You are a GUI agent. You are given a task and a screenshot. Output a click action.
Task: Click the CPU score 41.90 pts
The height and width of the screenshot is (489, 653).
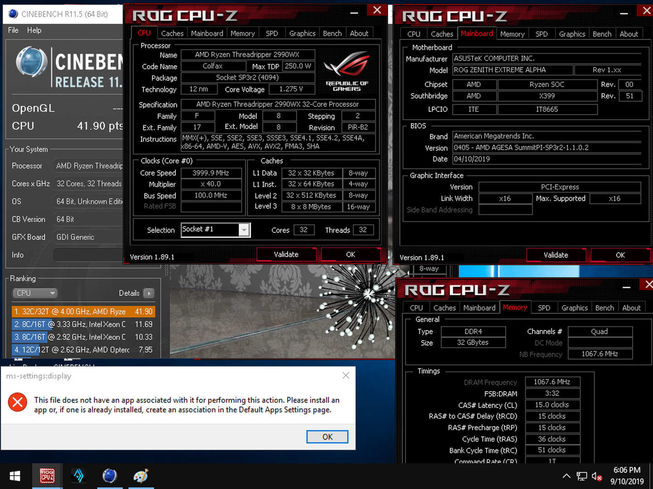point(100,126)
